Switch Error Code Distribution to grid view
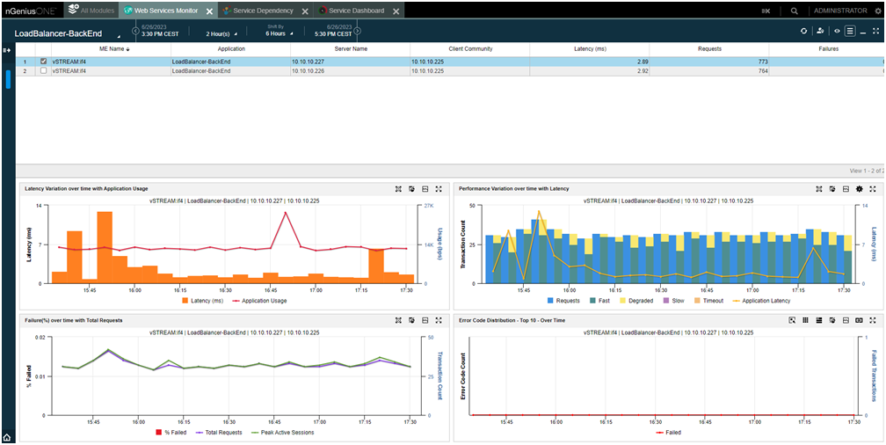This screenshot has height=445, width=886. tap(806, 320)
